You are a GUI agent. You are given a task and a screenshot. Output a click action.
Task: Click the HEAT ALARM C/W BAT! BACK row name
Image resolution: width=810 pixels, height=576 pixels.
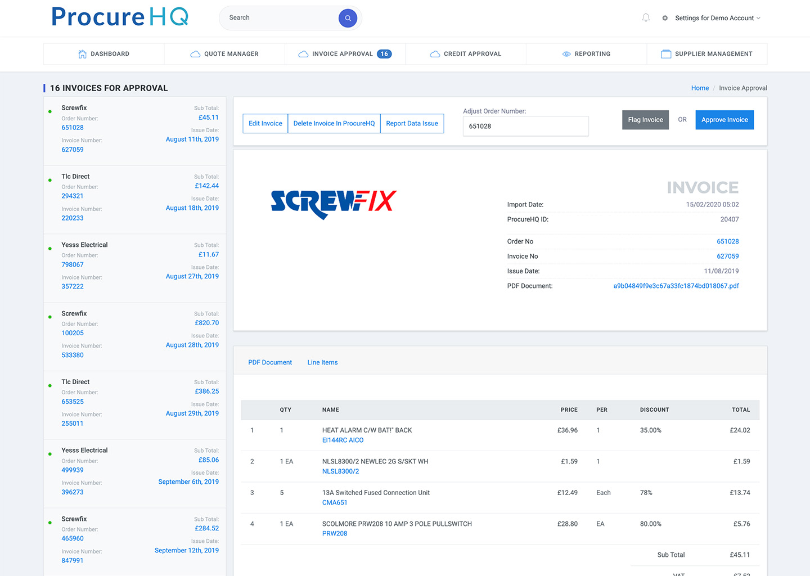tap(367, 430)
